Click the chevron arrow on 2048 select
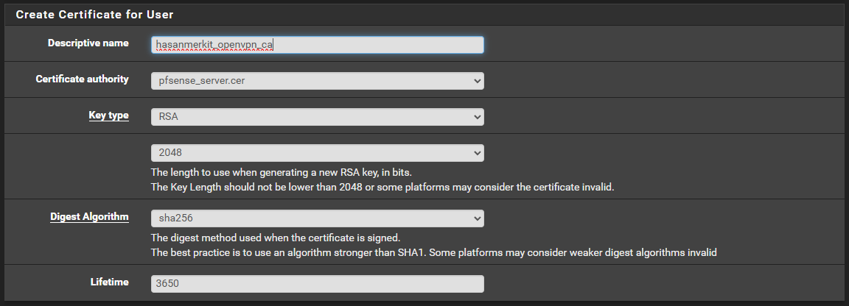The image size is (849, 306). (477, 153)
